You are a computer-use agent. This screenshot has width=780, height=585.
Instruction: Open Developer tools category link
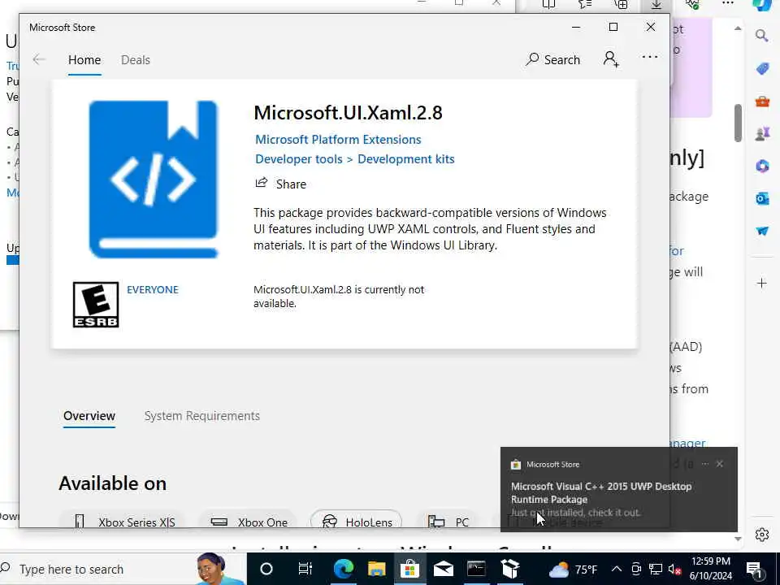point(298,159)
